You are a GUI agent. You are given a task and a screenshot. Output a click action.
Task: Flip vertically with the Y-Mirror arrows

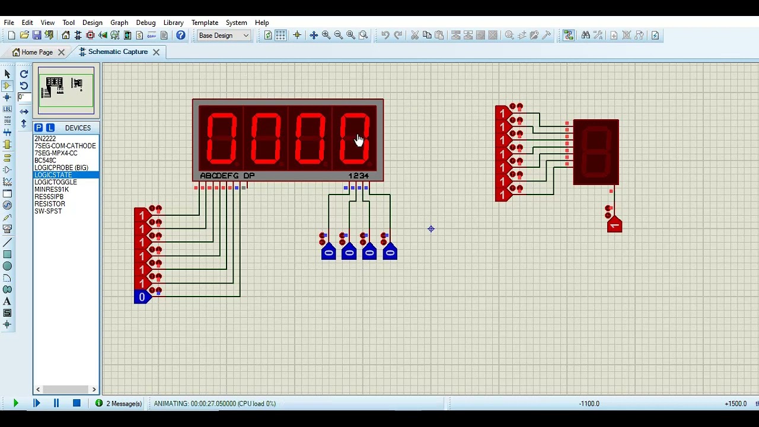(24, 123)
